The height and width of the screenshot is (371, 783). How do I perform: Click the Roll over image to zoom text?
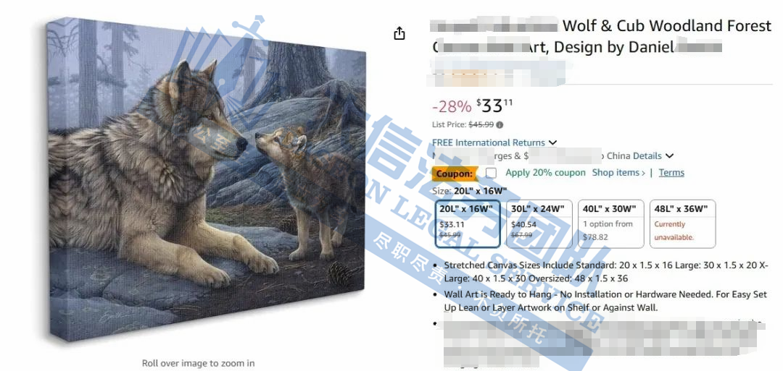pyautogui.click(x=198, y=363)
